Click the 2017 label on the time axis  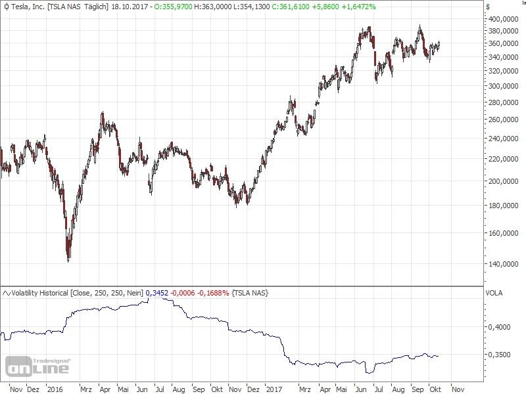click(274, 389)
